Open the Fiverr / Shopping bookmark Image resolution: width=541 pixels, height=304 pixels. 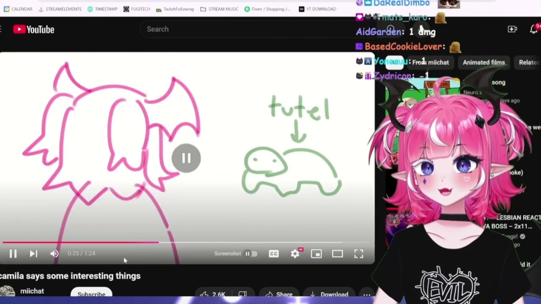pyautogui.click(x=267, y=9)
